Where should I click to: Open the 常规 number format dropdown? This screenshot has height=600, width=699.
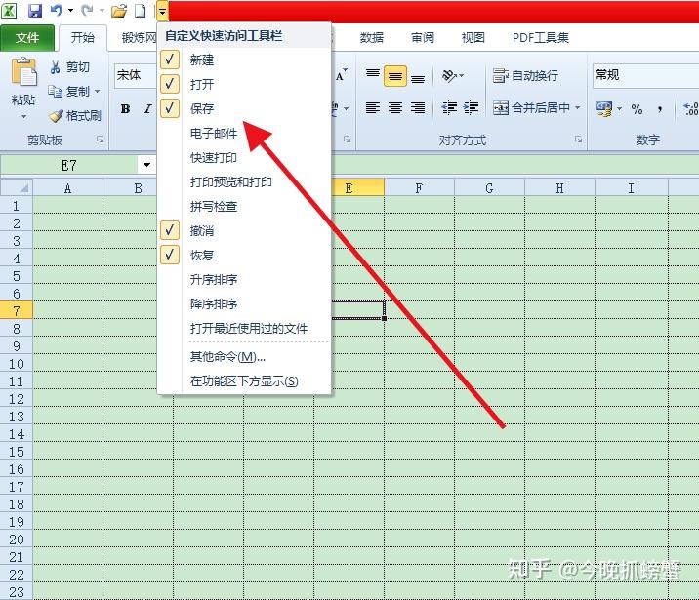(x=645, y=75)
